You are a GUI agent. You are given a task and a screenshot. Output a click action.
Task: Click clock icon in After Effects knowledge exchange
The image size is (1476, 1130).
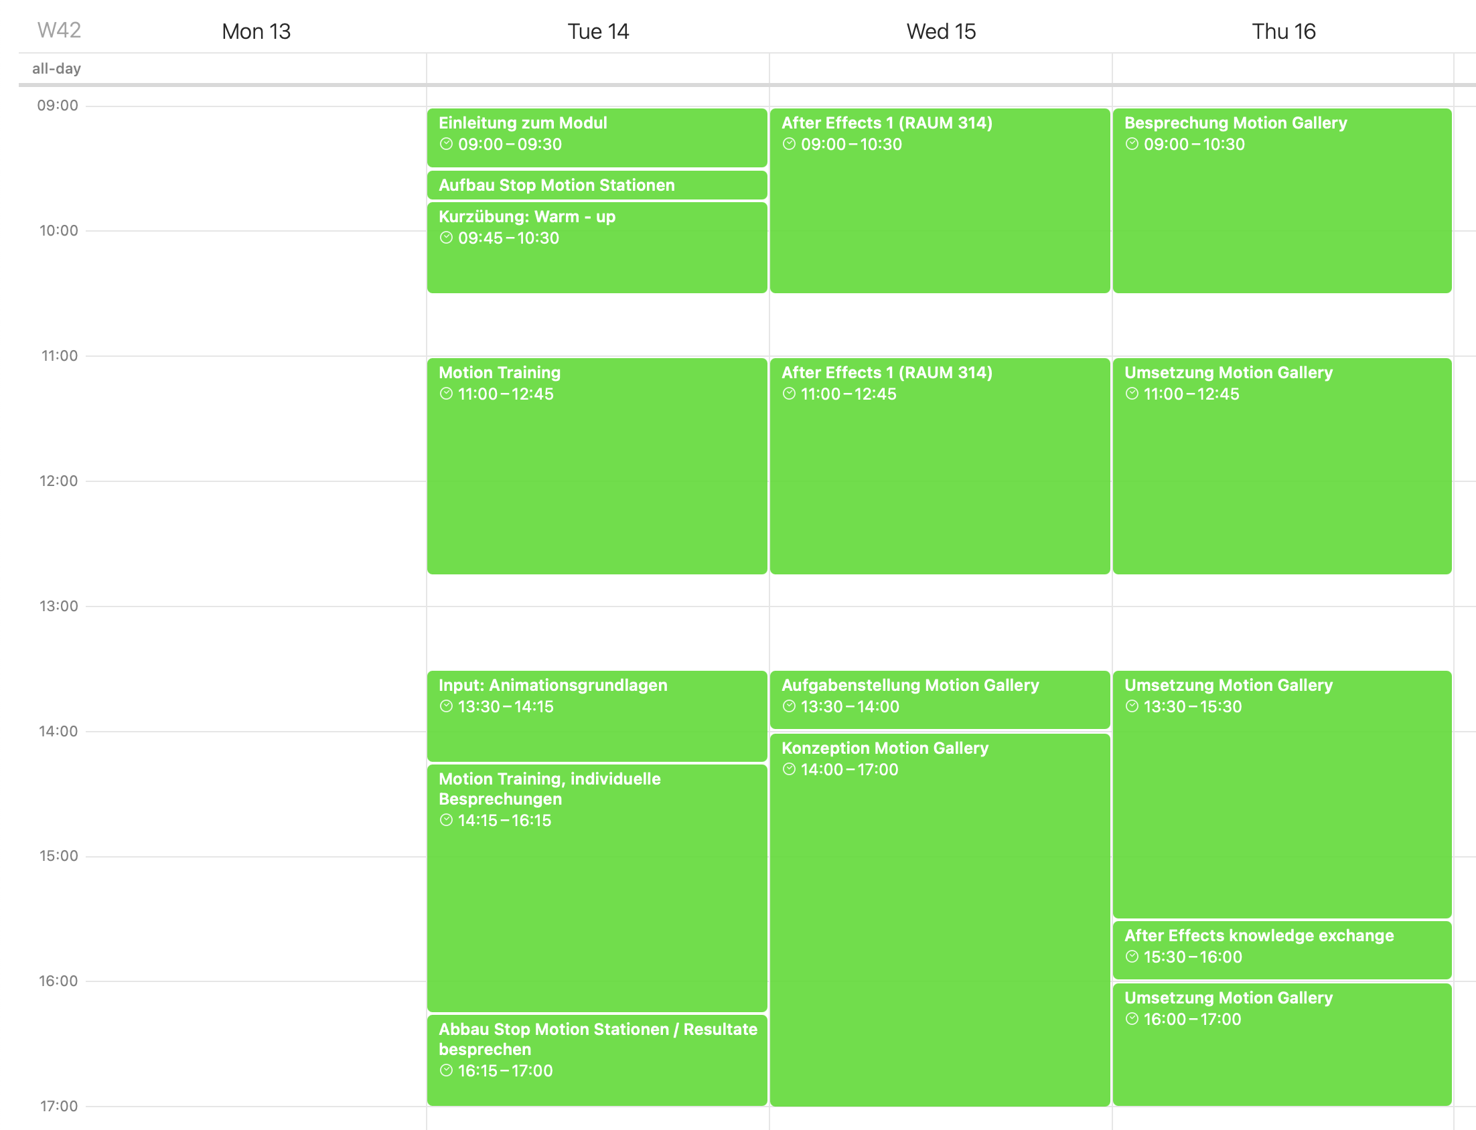(1132, 957)
